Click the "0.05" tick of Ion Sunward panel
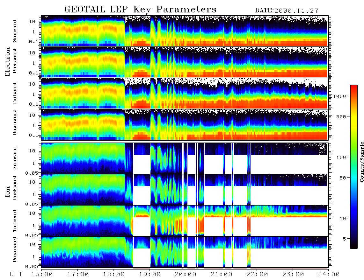Image resolution: width=364 pixels, height=280 pixels. tap(32, 173)
